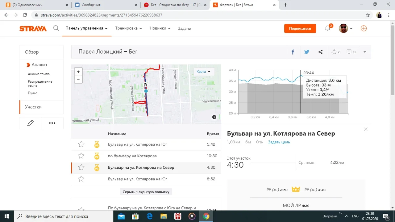Open Windows action center notifications

tap(386, 216)
